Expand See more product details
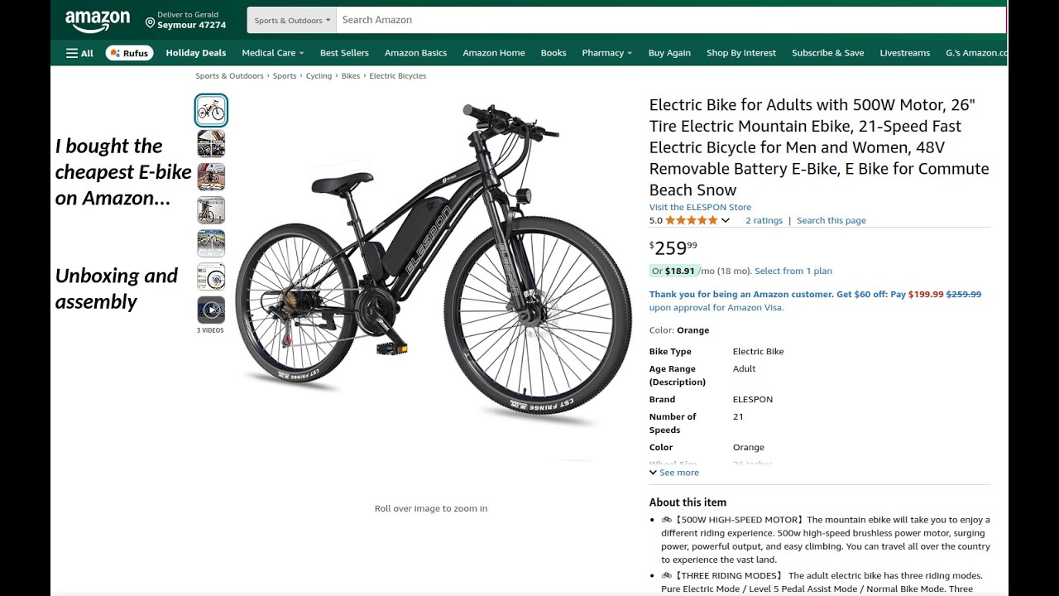Image resolution: width=1059 pixels, height=596 pixels. tap(674, 473)
